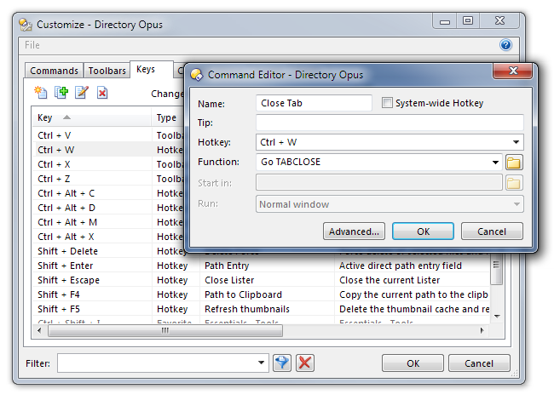Select the Shift + Delete row
554x400 pixels.
point(110,251)
